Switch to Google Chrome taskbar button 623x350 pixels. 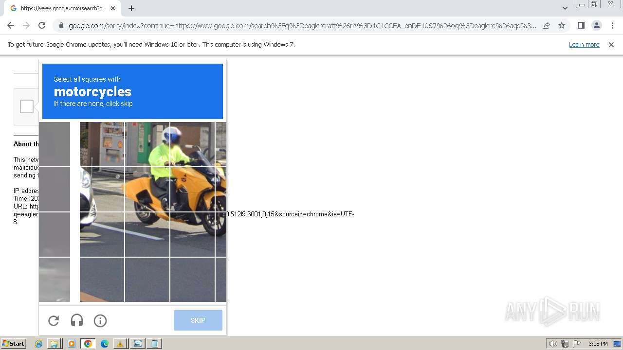coord(88,344)
